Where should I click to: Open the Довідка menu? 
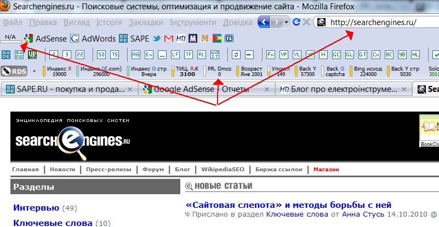(x=238, y=22)
